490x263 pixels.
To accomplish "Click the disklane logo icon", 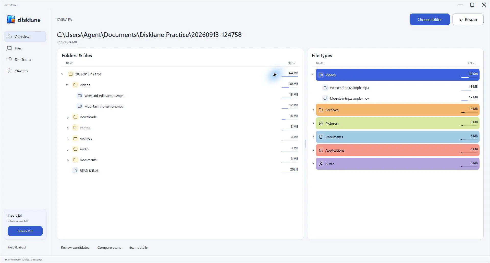I will click(x=11, y=20).
